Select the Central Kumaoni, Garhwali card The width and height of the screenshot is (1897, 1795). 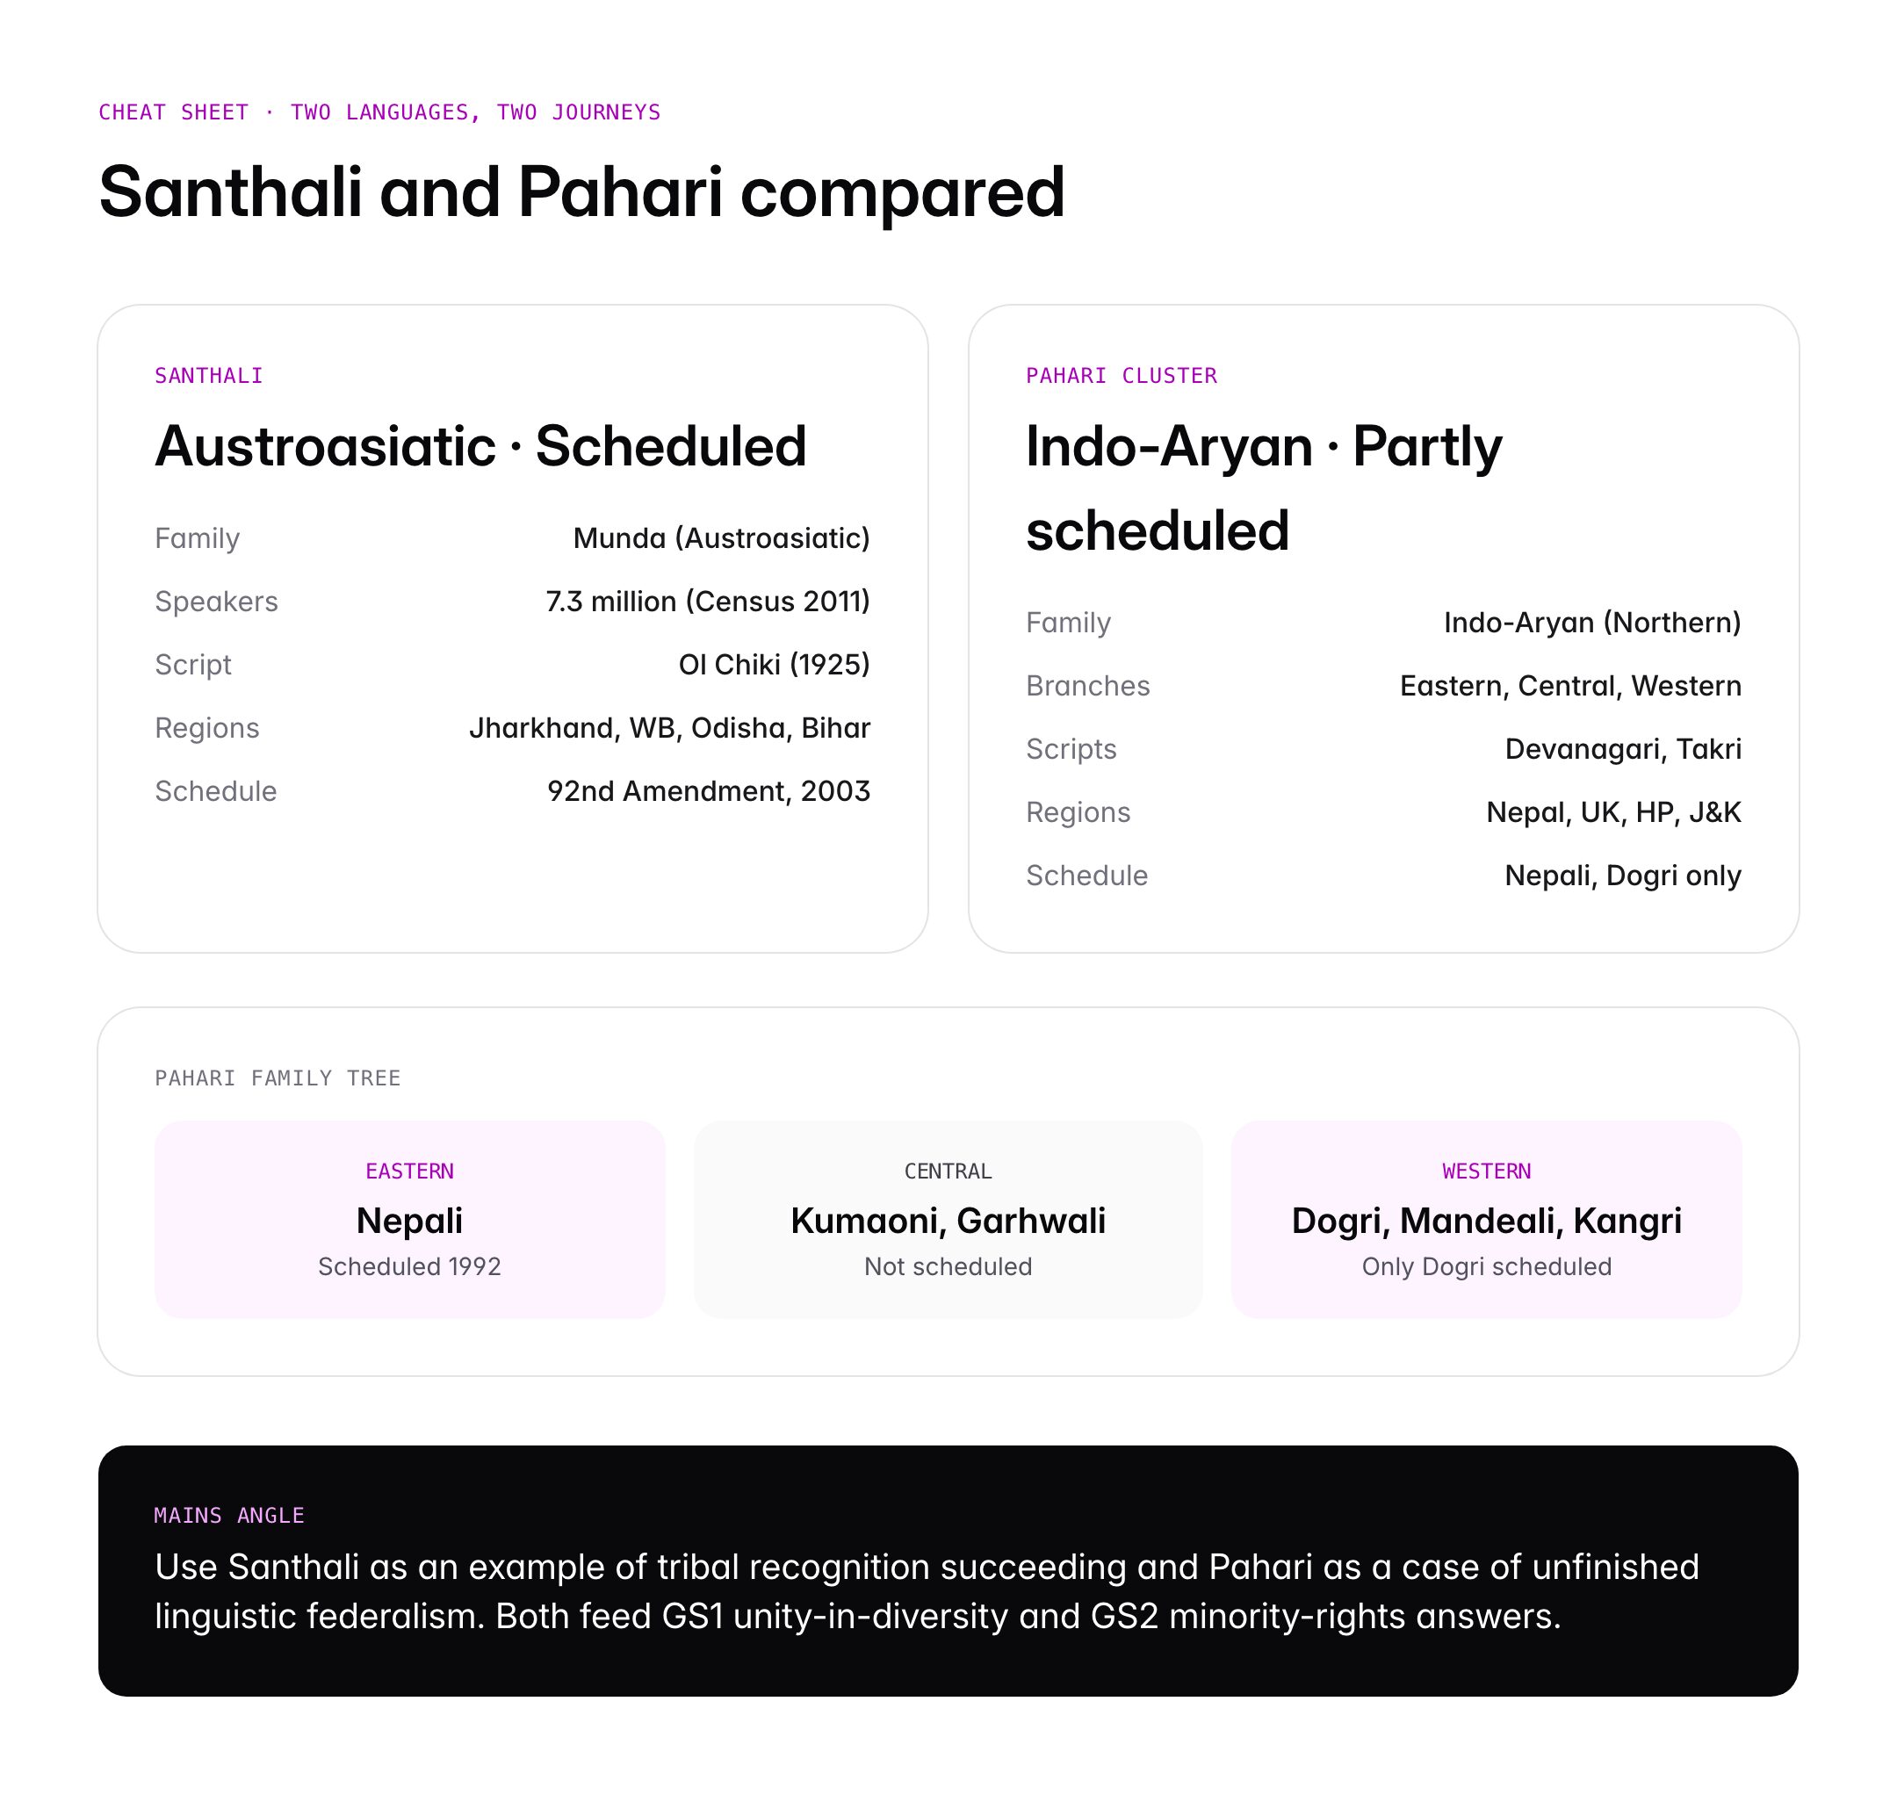pyautogui.click(x=948, y=1220)
